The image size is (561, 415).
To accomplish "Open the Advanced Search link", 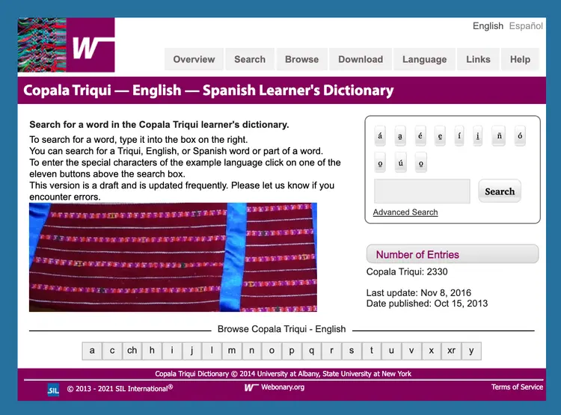I will point(405,212).
